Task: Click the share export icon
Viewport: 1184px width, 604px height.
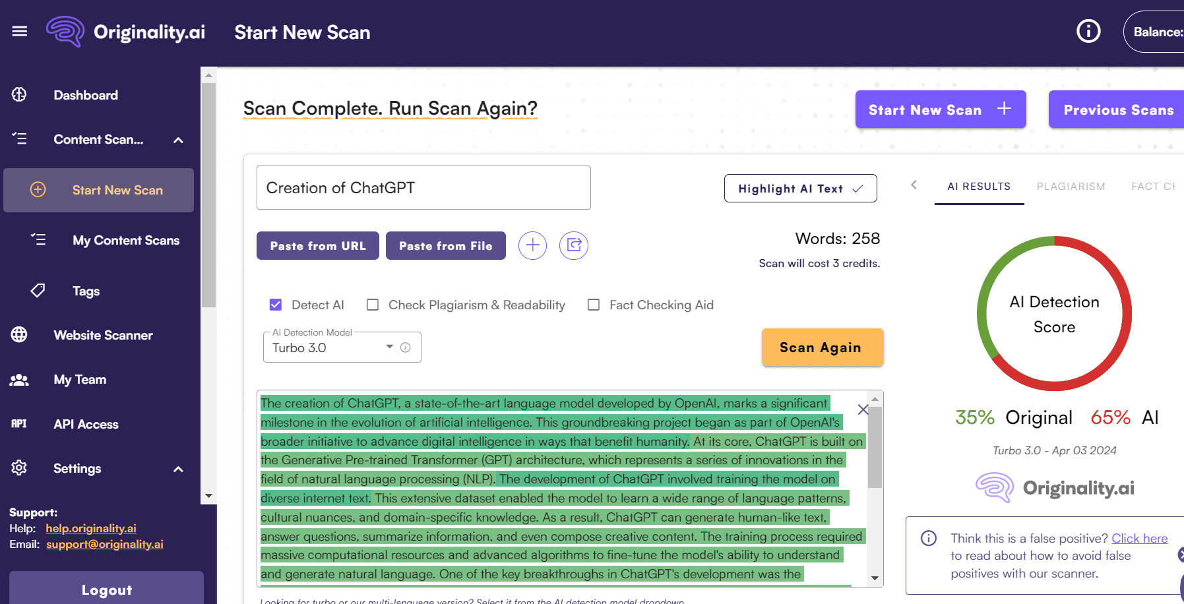Action: point(574,246)
